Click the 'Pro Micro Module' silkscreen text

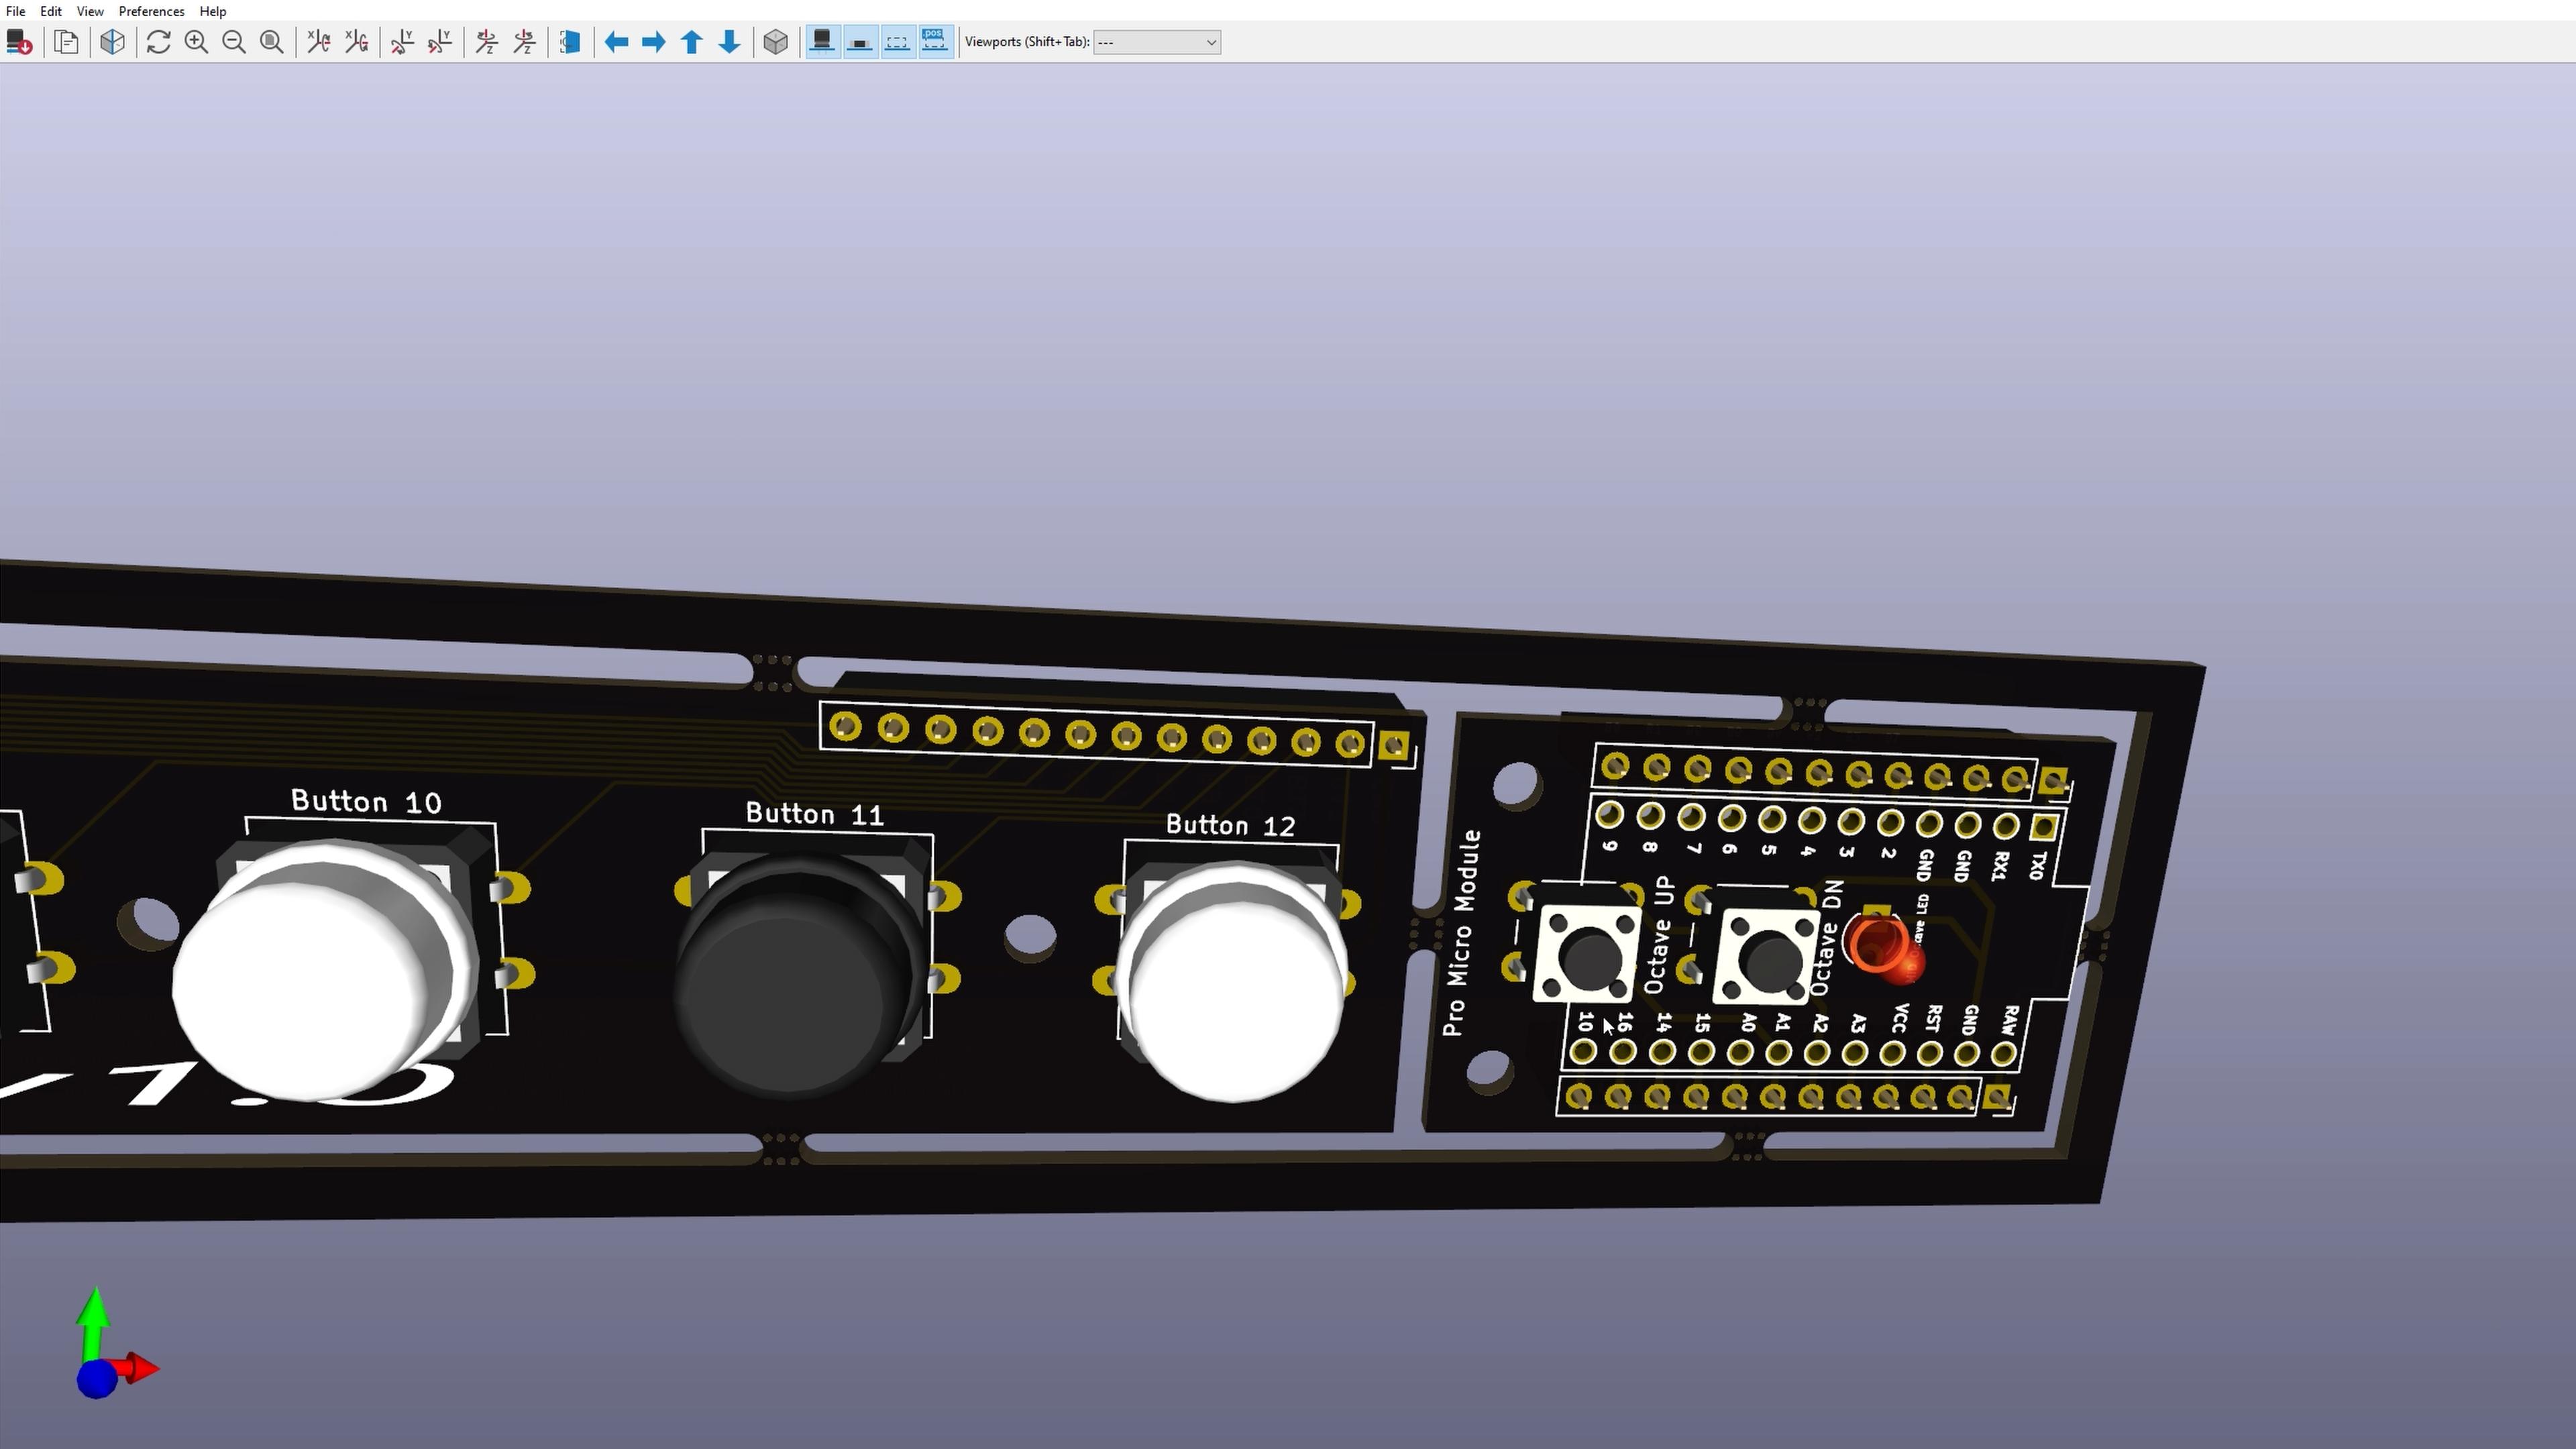pos(1461,932)
